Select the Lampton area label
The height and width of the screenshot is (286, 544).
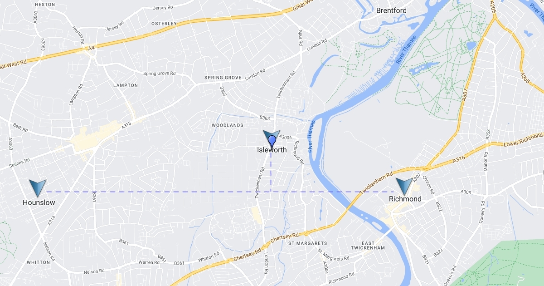tap(126, 85)
